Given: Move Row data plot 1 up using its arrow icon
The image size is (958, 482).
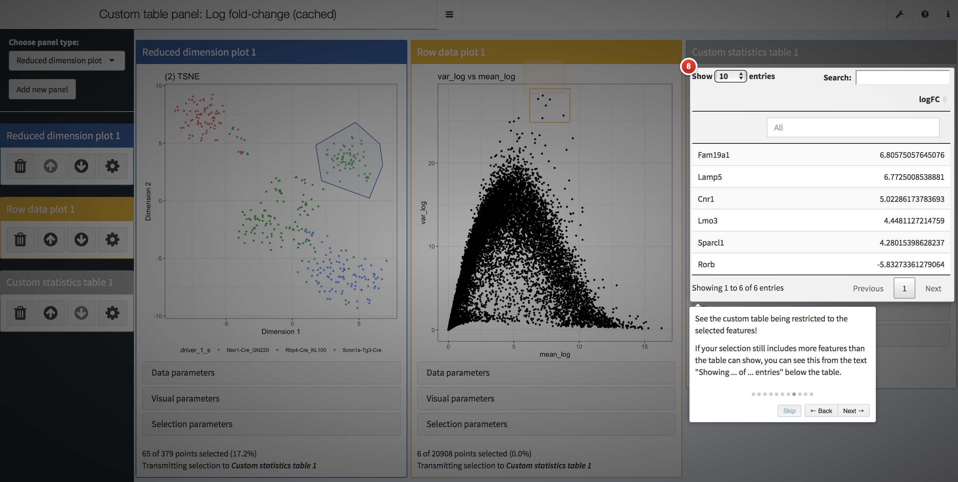Looking at the screenshot, I should pos(51,239).
